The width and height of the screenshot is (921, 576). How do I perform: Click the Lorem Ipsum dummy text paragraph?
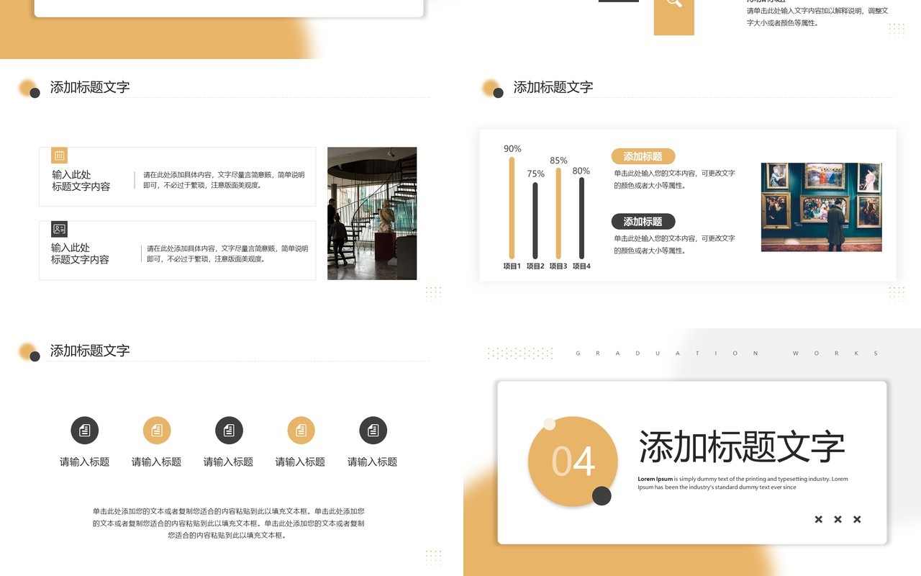[x=743, y=483]
